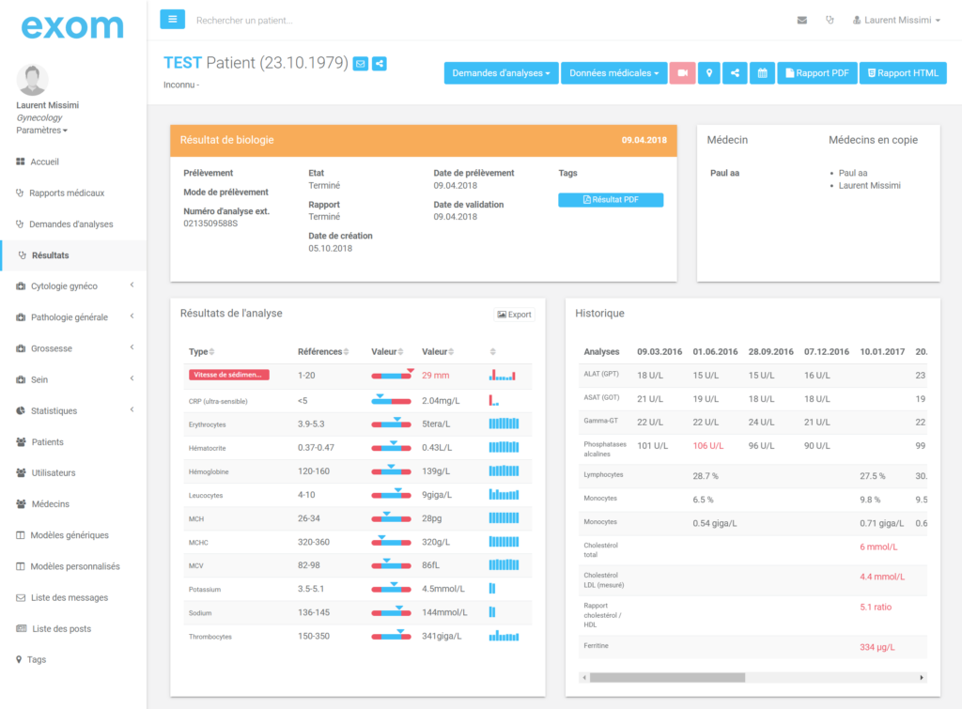Toggle the hamburger sidebar menu button
The height and width of the screenshot is (709, 962).
coord(172,19)
